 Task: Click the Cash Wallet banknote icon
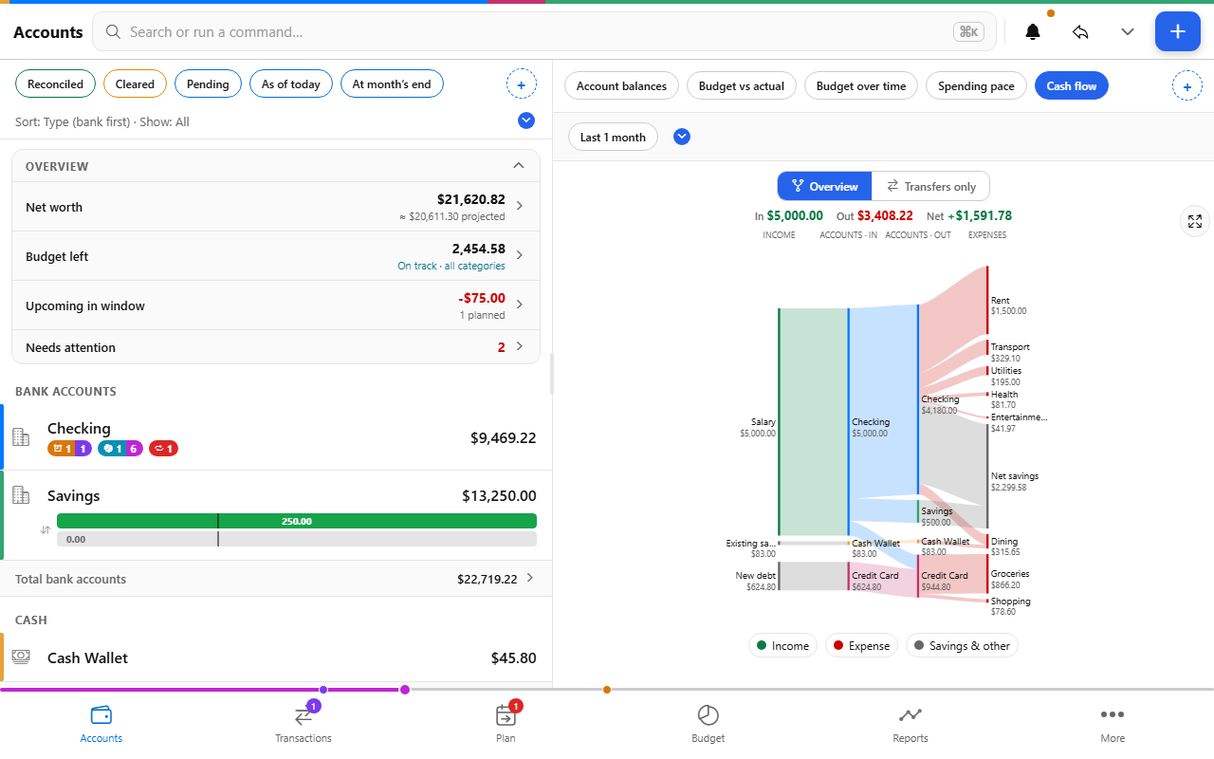tap(21, 657)
